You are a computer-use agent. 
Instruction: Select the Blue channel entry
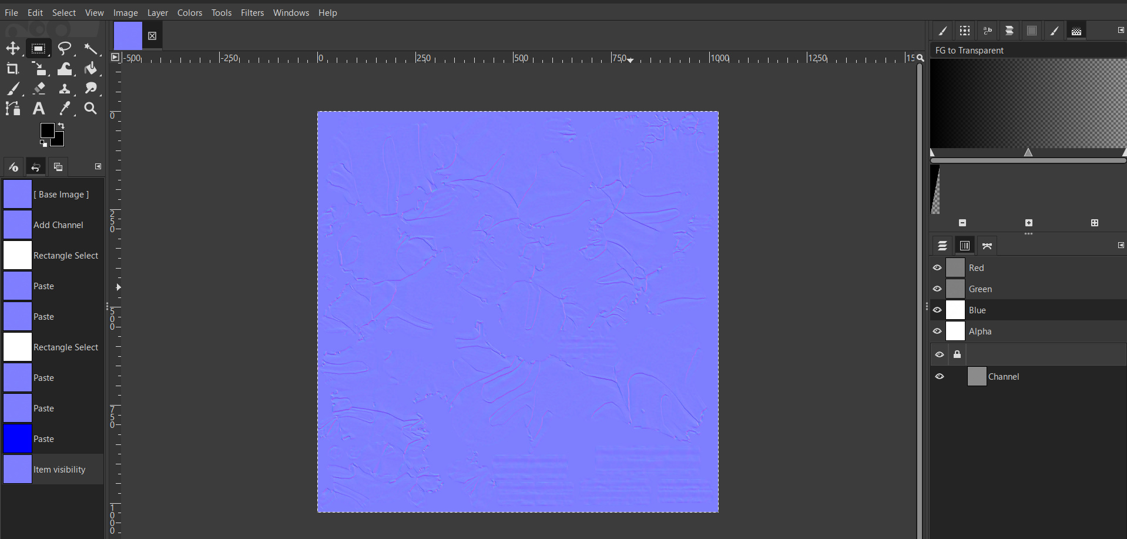(x=978, y=310)
